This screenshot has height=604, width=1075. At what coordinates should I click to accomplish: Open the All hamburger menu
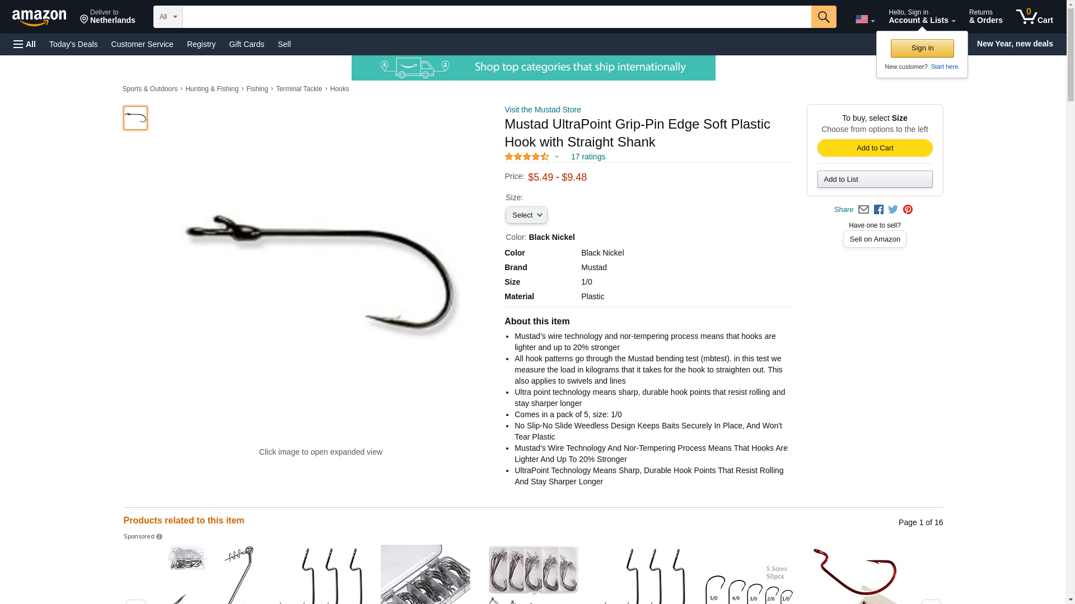25,44
